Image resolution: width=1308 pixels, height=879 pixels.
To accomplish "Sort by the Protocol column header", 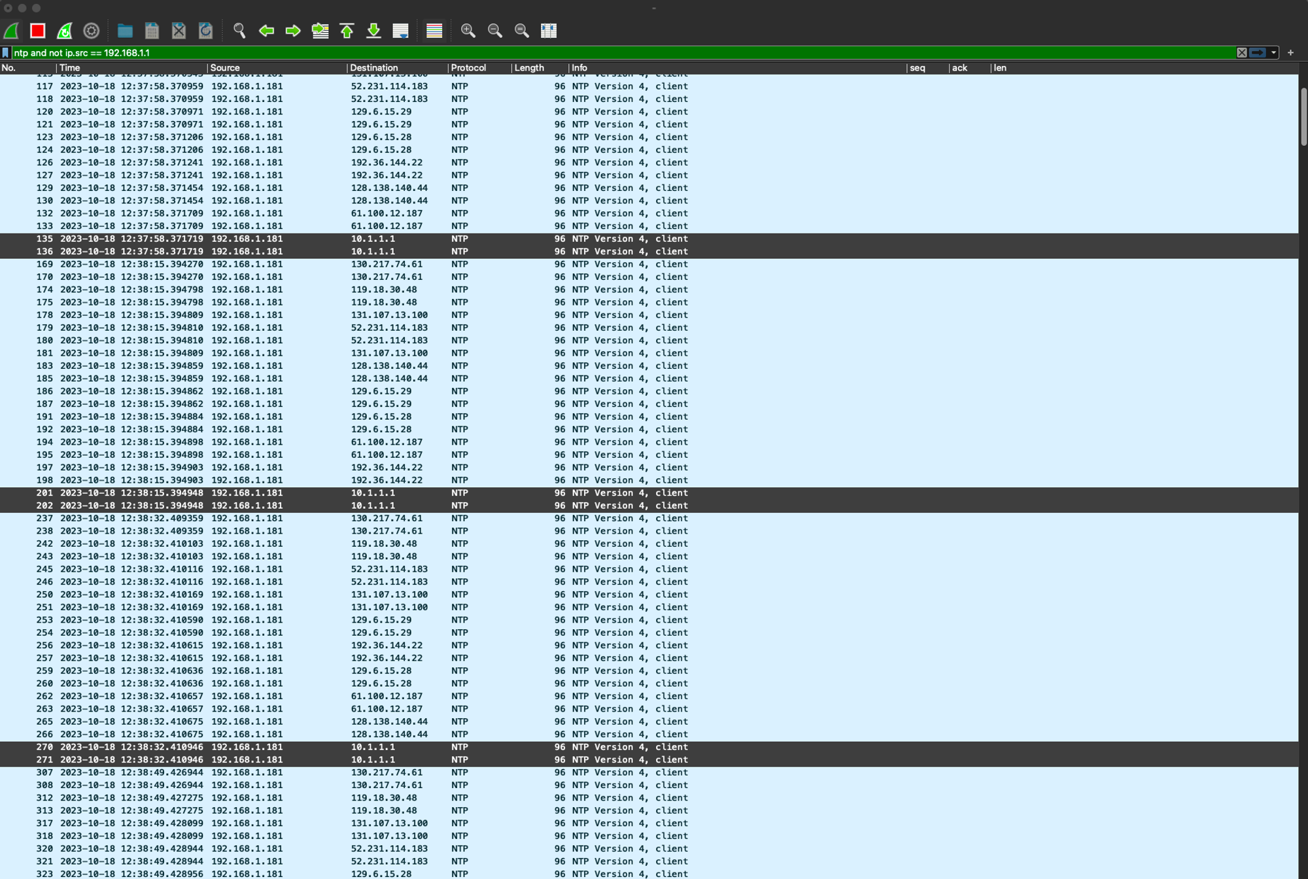I will pyautogui.click(x=468, y=68).
